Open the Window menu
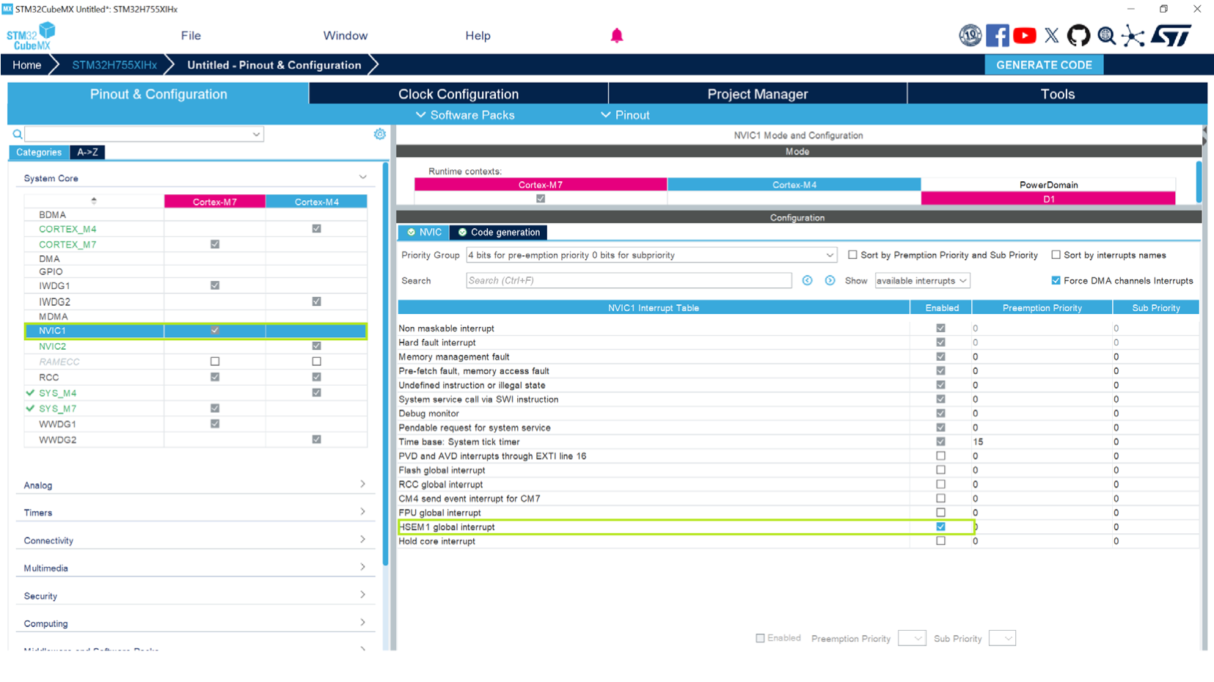This screenshot has width=1214, height=682. (345, 35)
